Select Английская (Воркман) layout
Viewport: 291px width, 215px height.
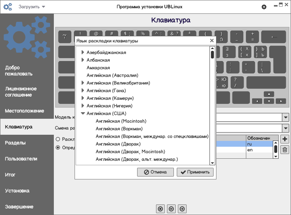(119, 129)
